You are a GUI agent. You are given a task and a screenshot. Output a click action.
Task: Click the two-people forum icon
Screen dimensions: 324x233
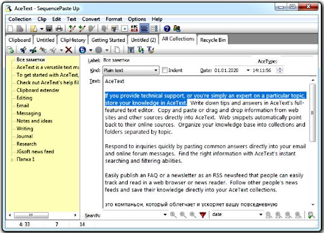pyautogui.click(x=177, y=28)
